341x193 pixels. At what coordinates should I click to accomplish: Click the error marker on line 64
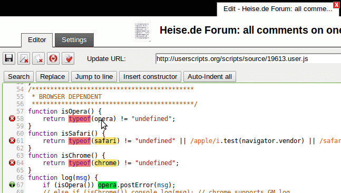[12, 162]
